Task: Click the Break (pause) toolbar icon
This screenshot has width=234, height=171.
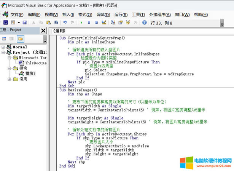Action: pyautogui.click(x=89, y=23)
